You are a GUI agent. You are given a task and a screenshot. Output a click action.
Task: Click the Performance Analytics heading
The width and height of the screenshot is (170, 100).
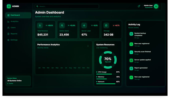(48, 45)
